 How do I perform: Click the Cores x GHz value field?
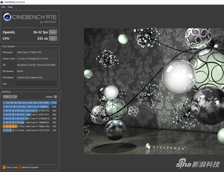[x=37, y=58]
